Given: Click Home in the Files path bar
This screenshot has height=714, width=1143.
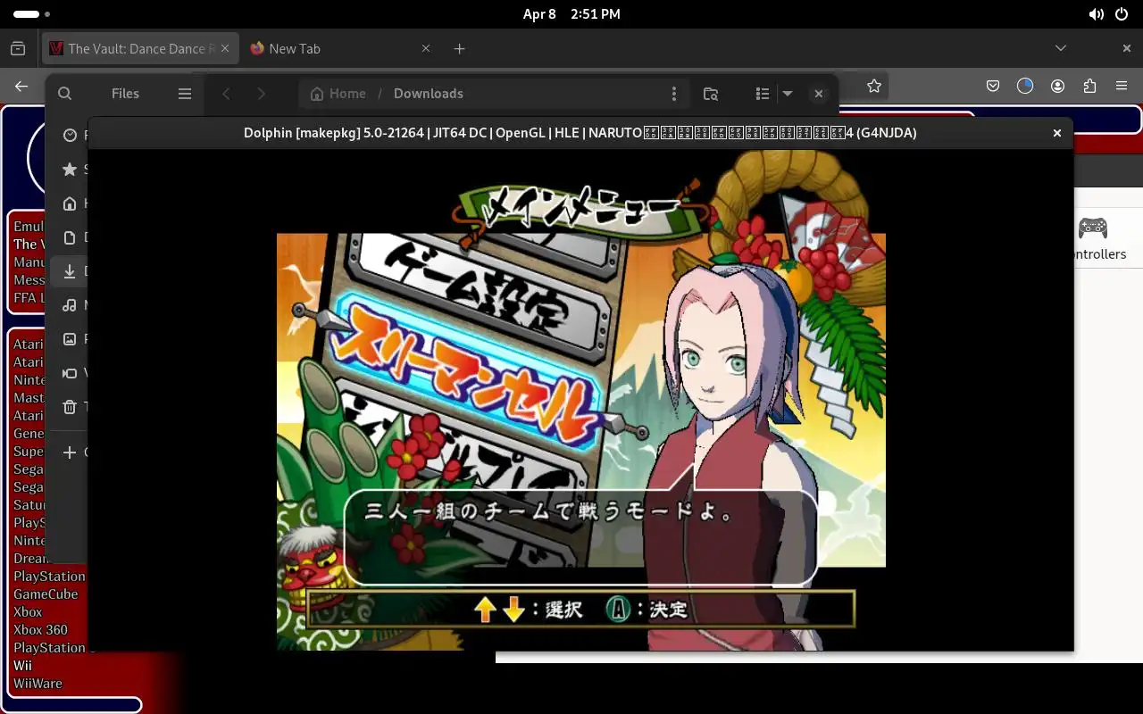Looking at the screenshot, I should [x=338, y=94].
